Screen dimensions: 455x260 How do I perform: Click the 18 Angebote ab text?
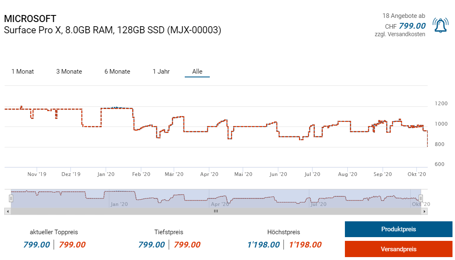point(404,16)
